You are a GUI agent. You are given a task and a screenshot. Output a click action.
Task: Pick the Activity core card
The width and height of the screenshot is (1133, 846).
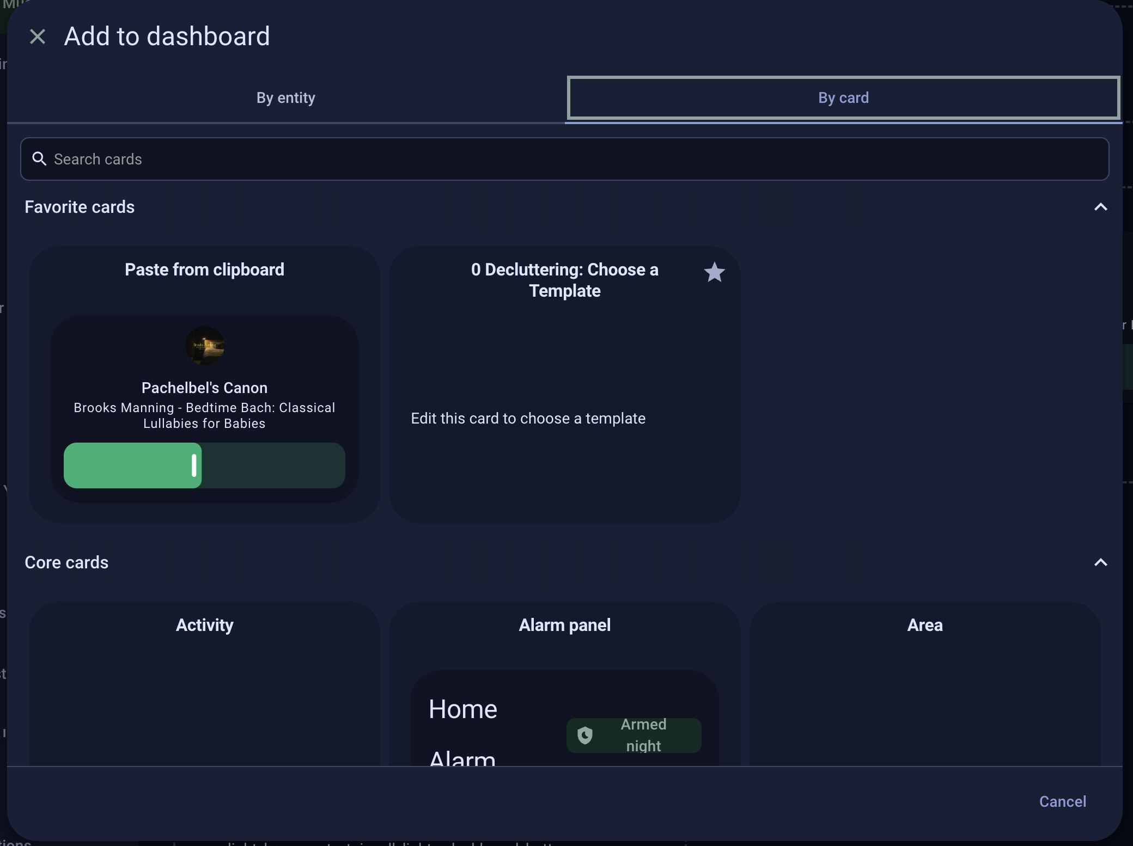204,684
